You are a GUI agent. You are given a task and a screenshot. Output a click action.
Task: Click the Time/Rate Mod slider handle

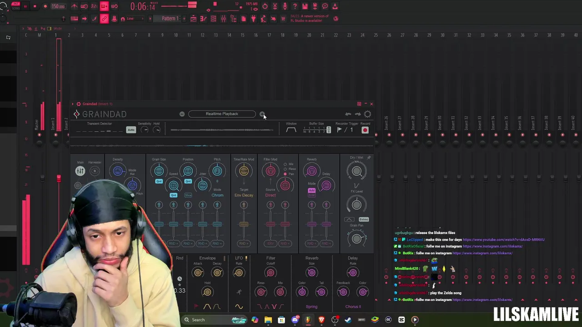coord(244,224)
